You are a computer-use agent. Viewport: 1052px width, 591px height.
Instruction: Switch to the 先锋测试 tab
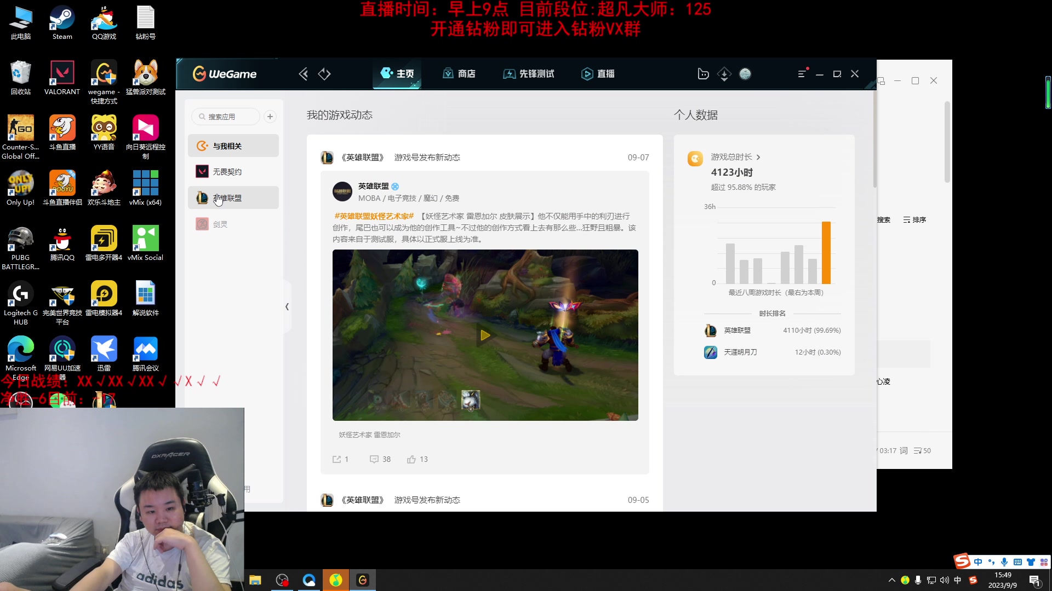529,74
